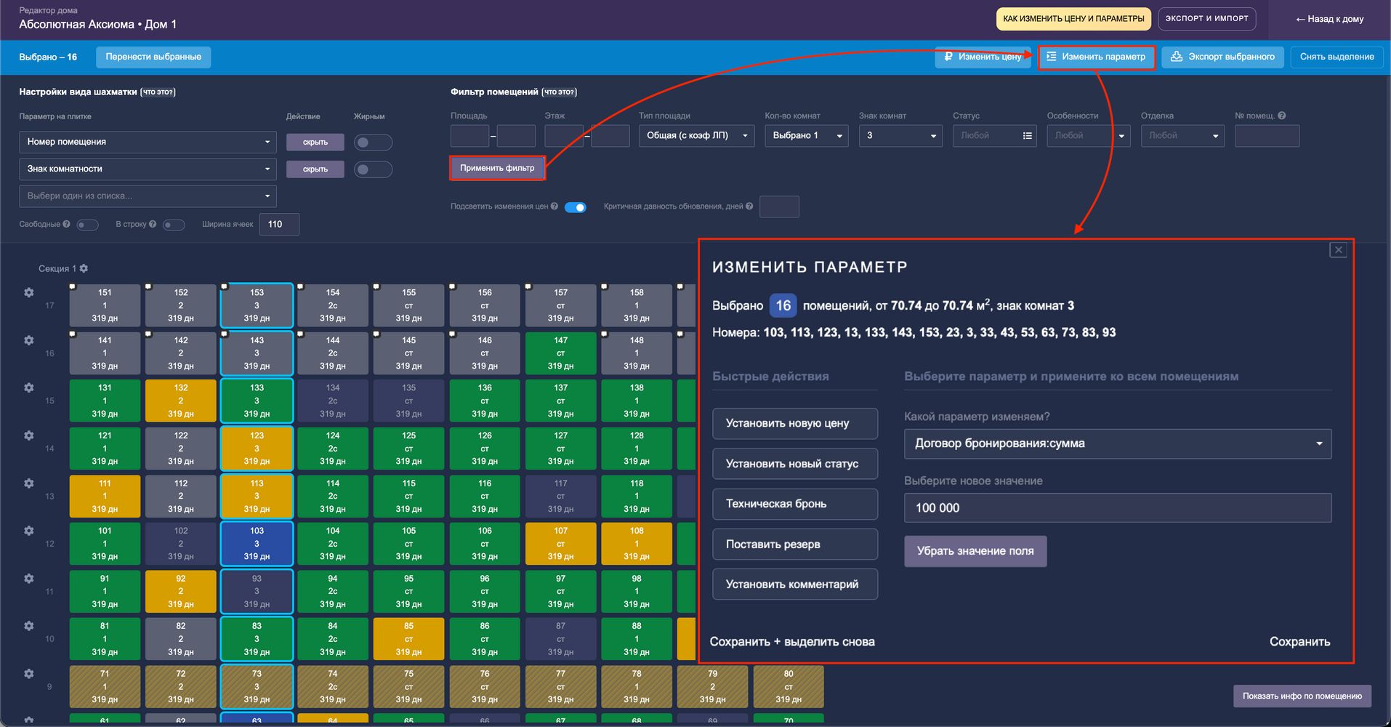Click the gear icon for floor 17

tap(29, 292)
